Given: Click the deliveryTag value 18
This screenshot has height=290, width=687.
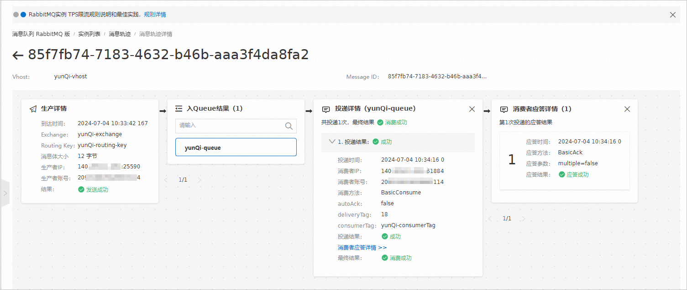Looking at the screenshot, I should 384,214.
